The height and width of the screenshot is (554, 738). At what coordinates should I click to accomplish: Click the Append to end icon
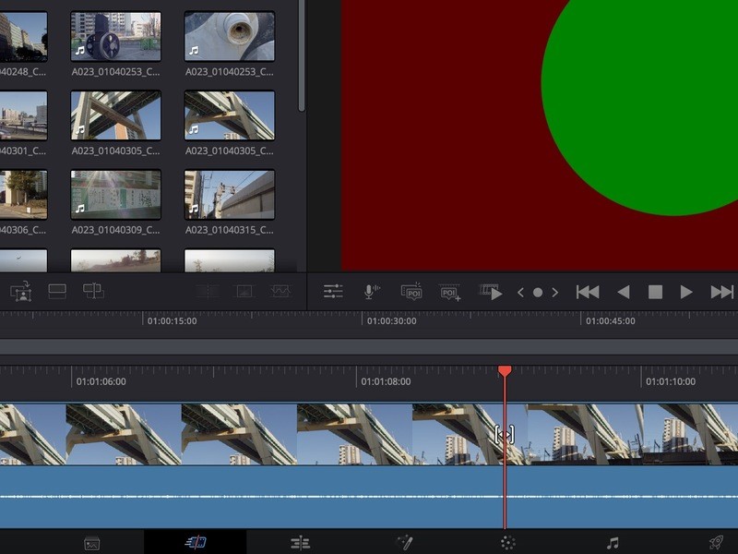pos(56,292)
